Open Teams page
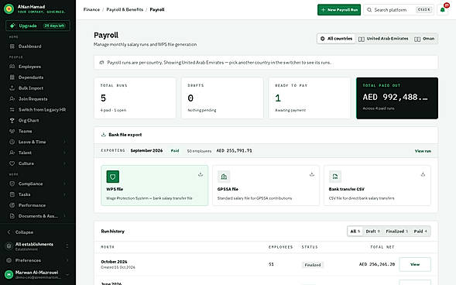This screenshot has width=456, height=285. click(38, 131)
